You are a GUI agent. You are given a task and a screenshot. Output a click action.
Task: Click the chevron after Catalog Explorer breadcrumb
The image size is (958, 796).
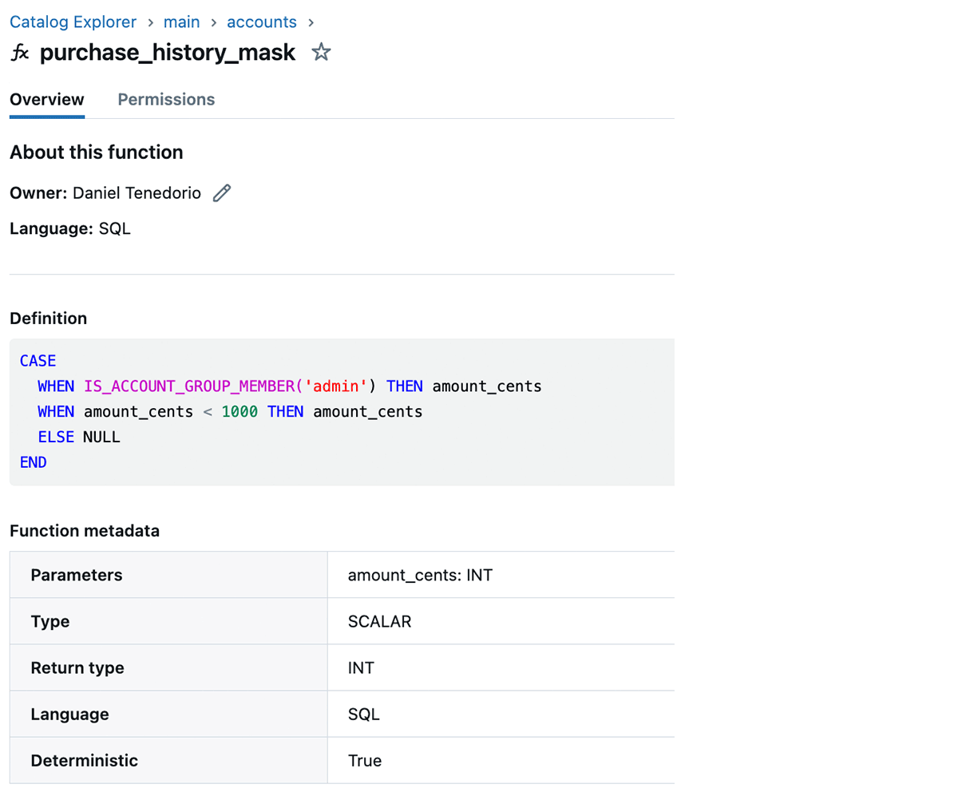click(150, 22)
